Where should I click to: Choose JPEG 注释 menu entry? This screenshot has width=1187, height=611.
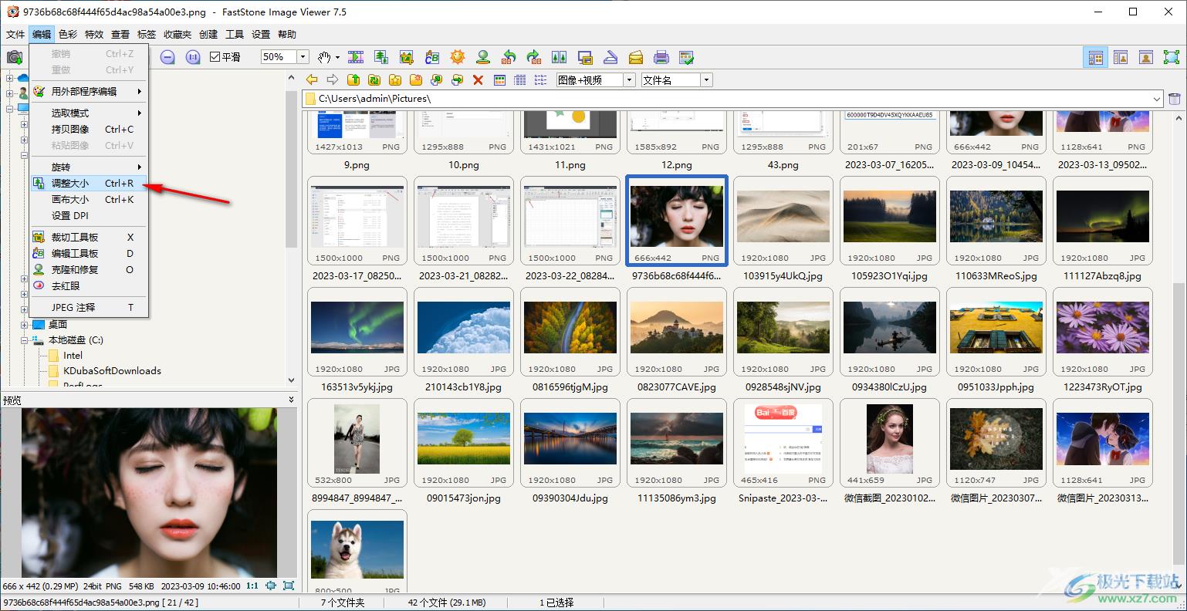pyautogui.click(x=89, y=308)
